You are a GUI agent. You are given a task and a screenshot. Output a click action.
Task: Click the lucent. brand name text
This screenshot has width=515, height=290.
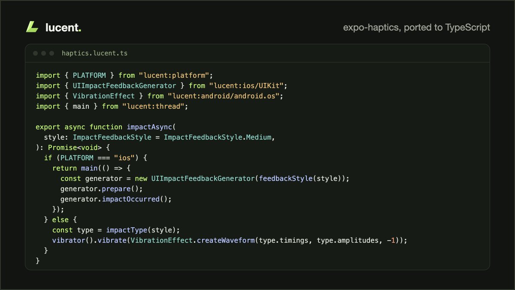click(x=63, y=27)
